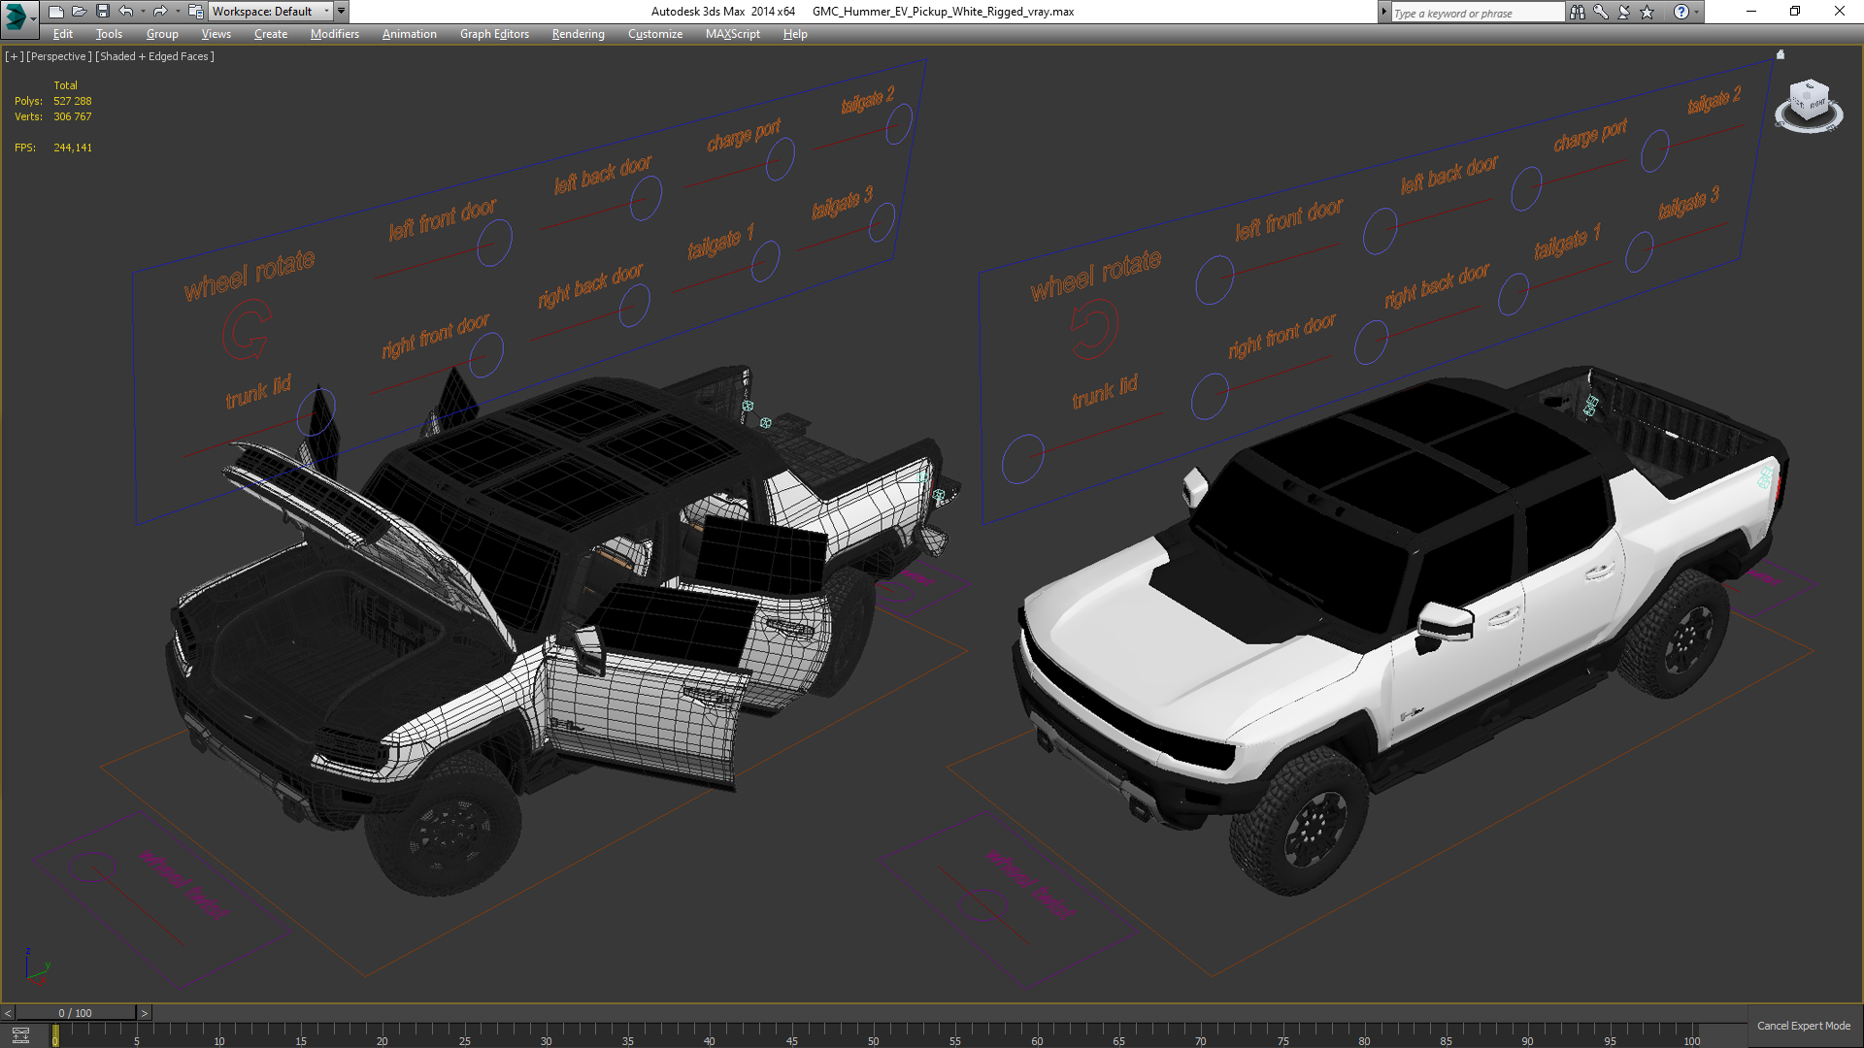Click the Polys count 527 288 statistic
This screenshot has height=1048, width=1864.
click(73, 101)
